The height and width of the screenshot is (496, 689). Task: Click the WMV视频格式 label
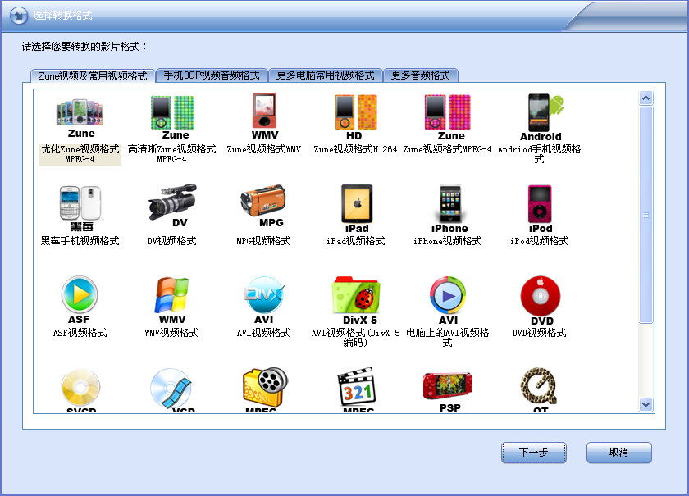[x=171, y=333]
